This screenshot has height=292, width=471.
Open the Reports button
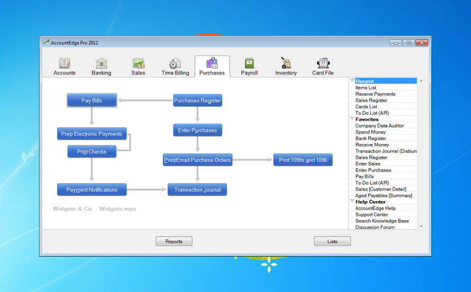tap(174, 241)
